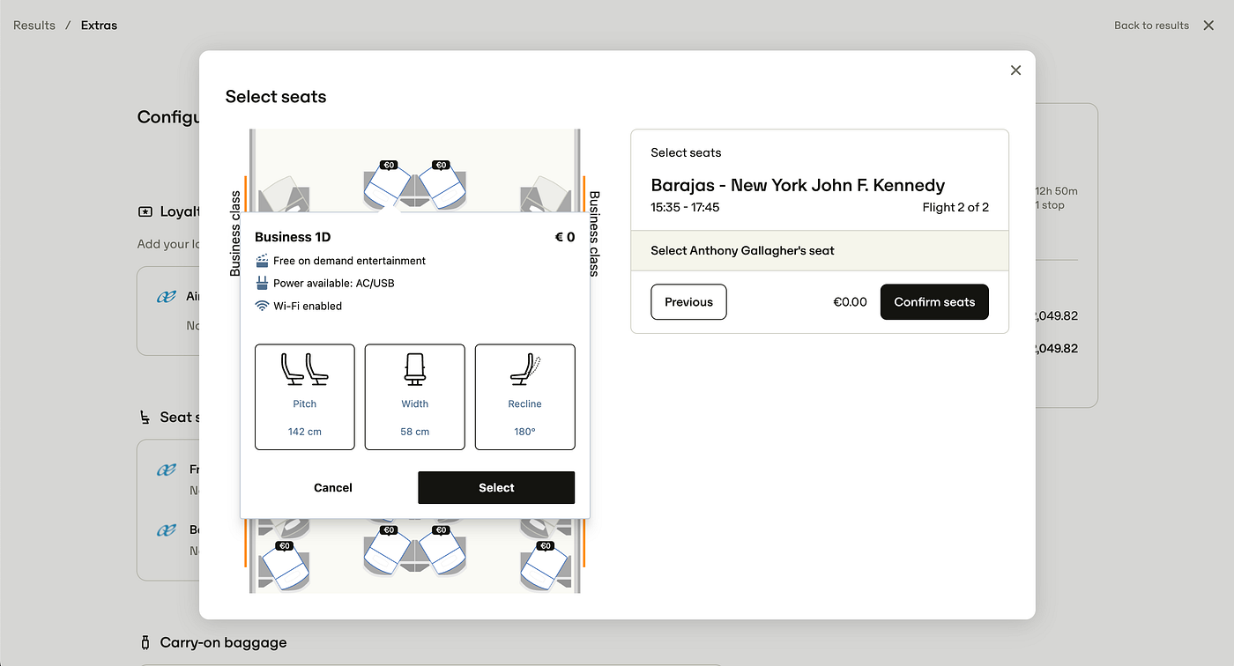The image size is (1234, 666).
Task: Click the Business 1D seat title
Action: pos(293,237)
